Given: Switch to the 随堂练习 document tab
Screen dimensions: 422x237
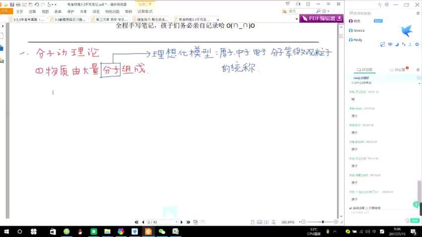Looking at the screenshot, I should point(152,19).
